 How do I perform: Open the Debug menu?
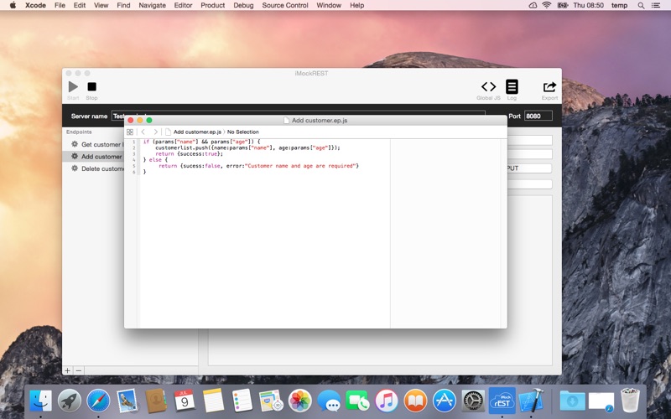(x=243, y=5)
